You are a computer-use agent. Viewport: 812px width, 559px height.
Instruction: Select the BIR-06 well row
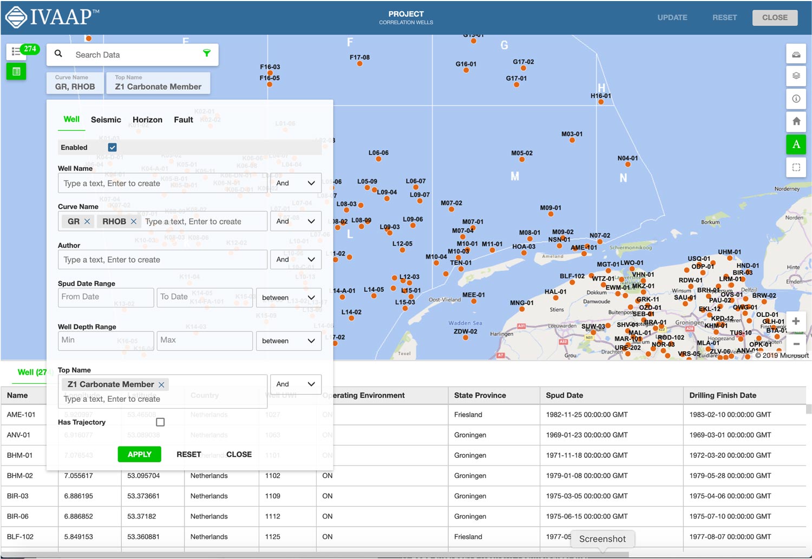[403, 516]
